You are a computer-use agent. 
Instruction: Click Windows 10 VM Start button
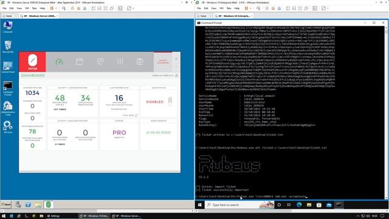click(x=200, y=205)
